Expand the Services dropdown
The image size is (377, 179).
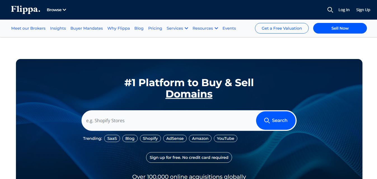coord(177,28)
